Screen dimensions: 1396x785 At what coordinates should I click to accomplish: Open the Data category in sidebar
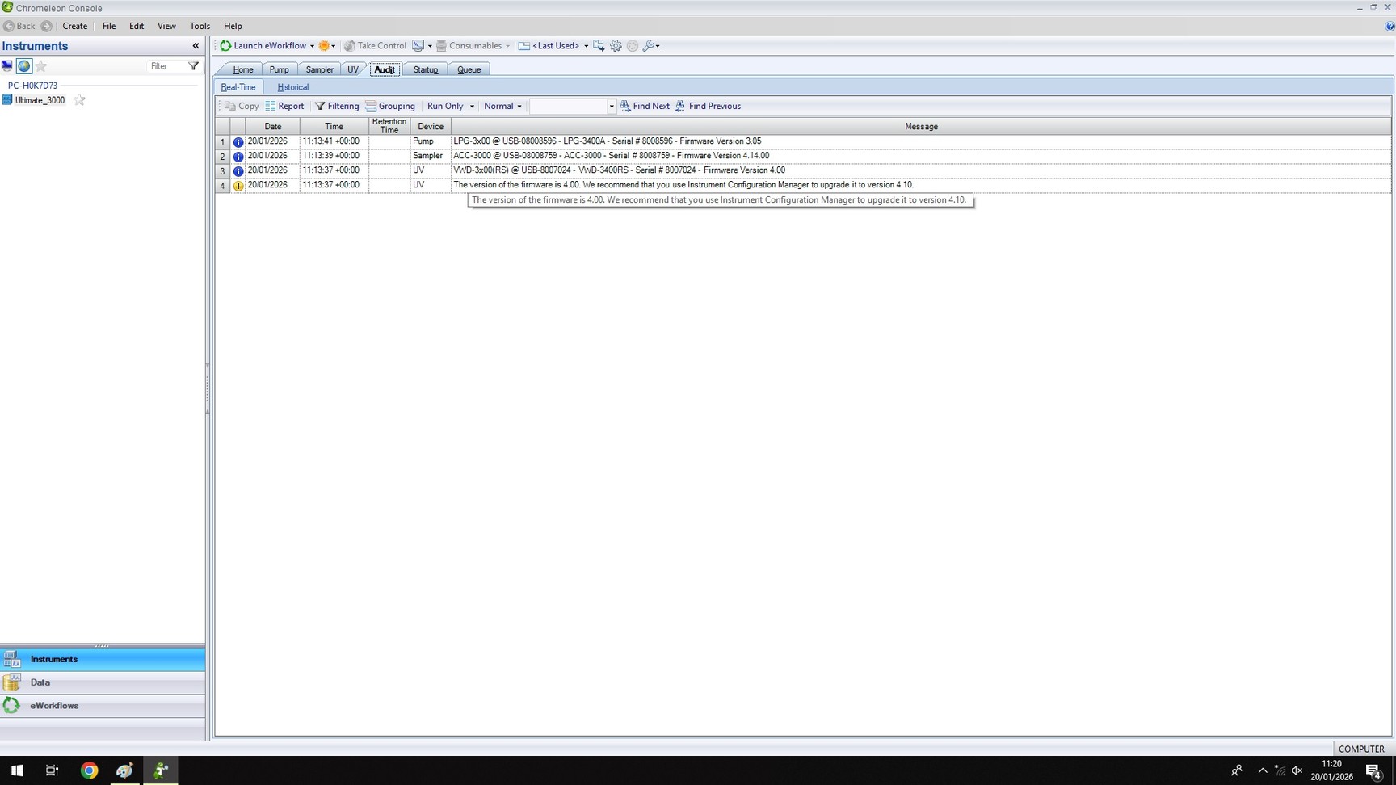40,682
